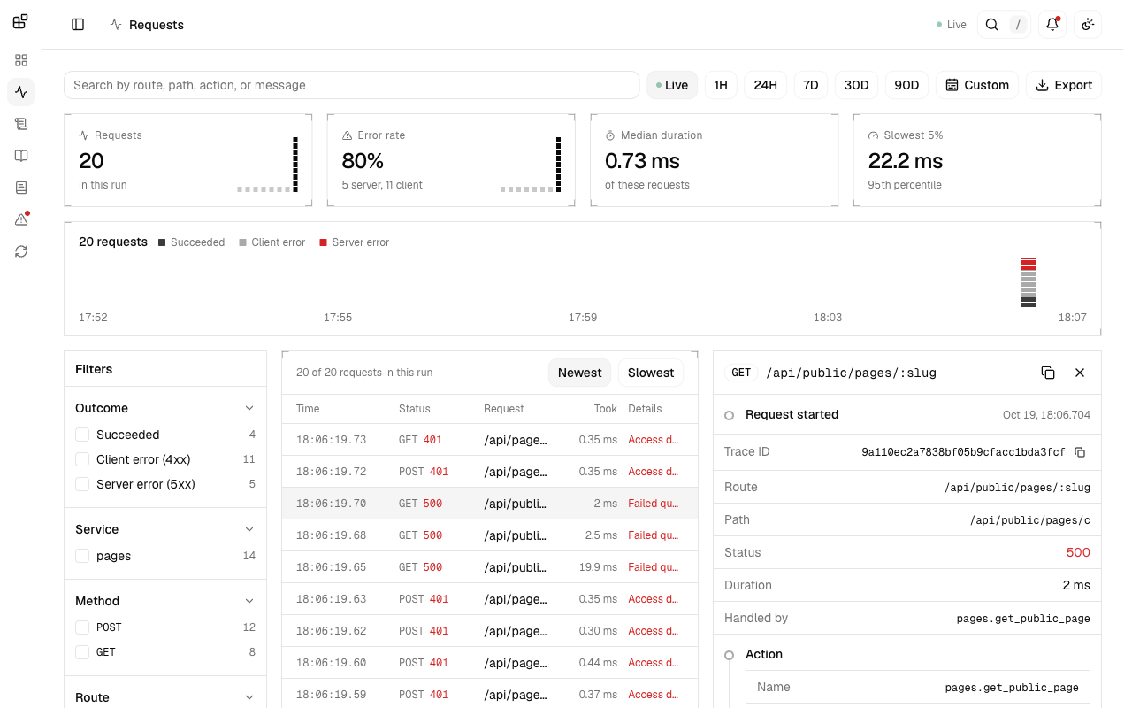Open the scroll logs icon in sidebar
The height and width of the screenshot is (708, 1132).
(x=21, y=124)
